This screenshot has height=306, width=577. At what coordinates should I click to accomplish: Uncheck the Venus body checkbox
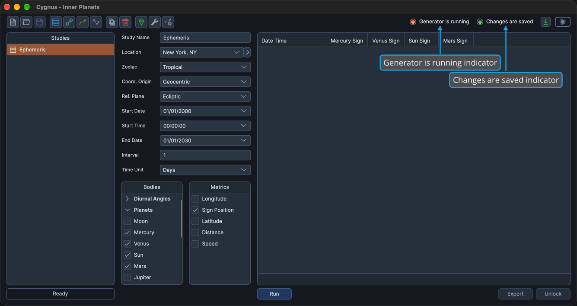128,244
